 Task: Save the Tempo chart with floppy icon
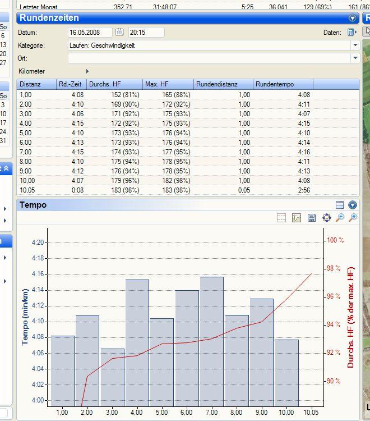click(x=312, y=218)
